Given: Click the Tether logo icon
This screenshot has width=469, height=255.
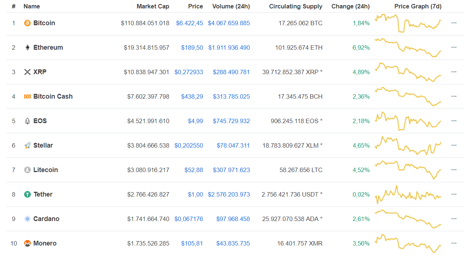Looking at the screenshot, I should (27, 194).
